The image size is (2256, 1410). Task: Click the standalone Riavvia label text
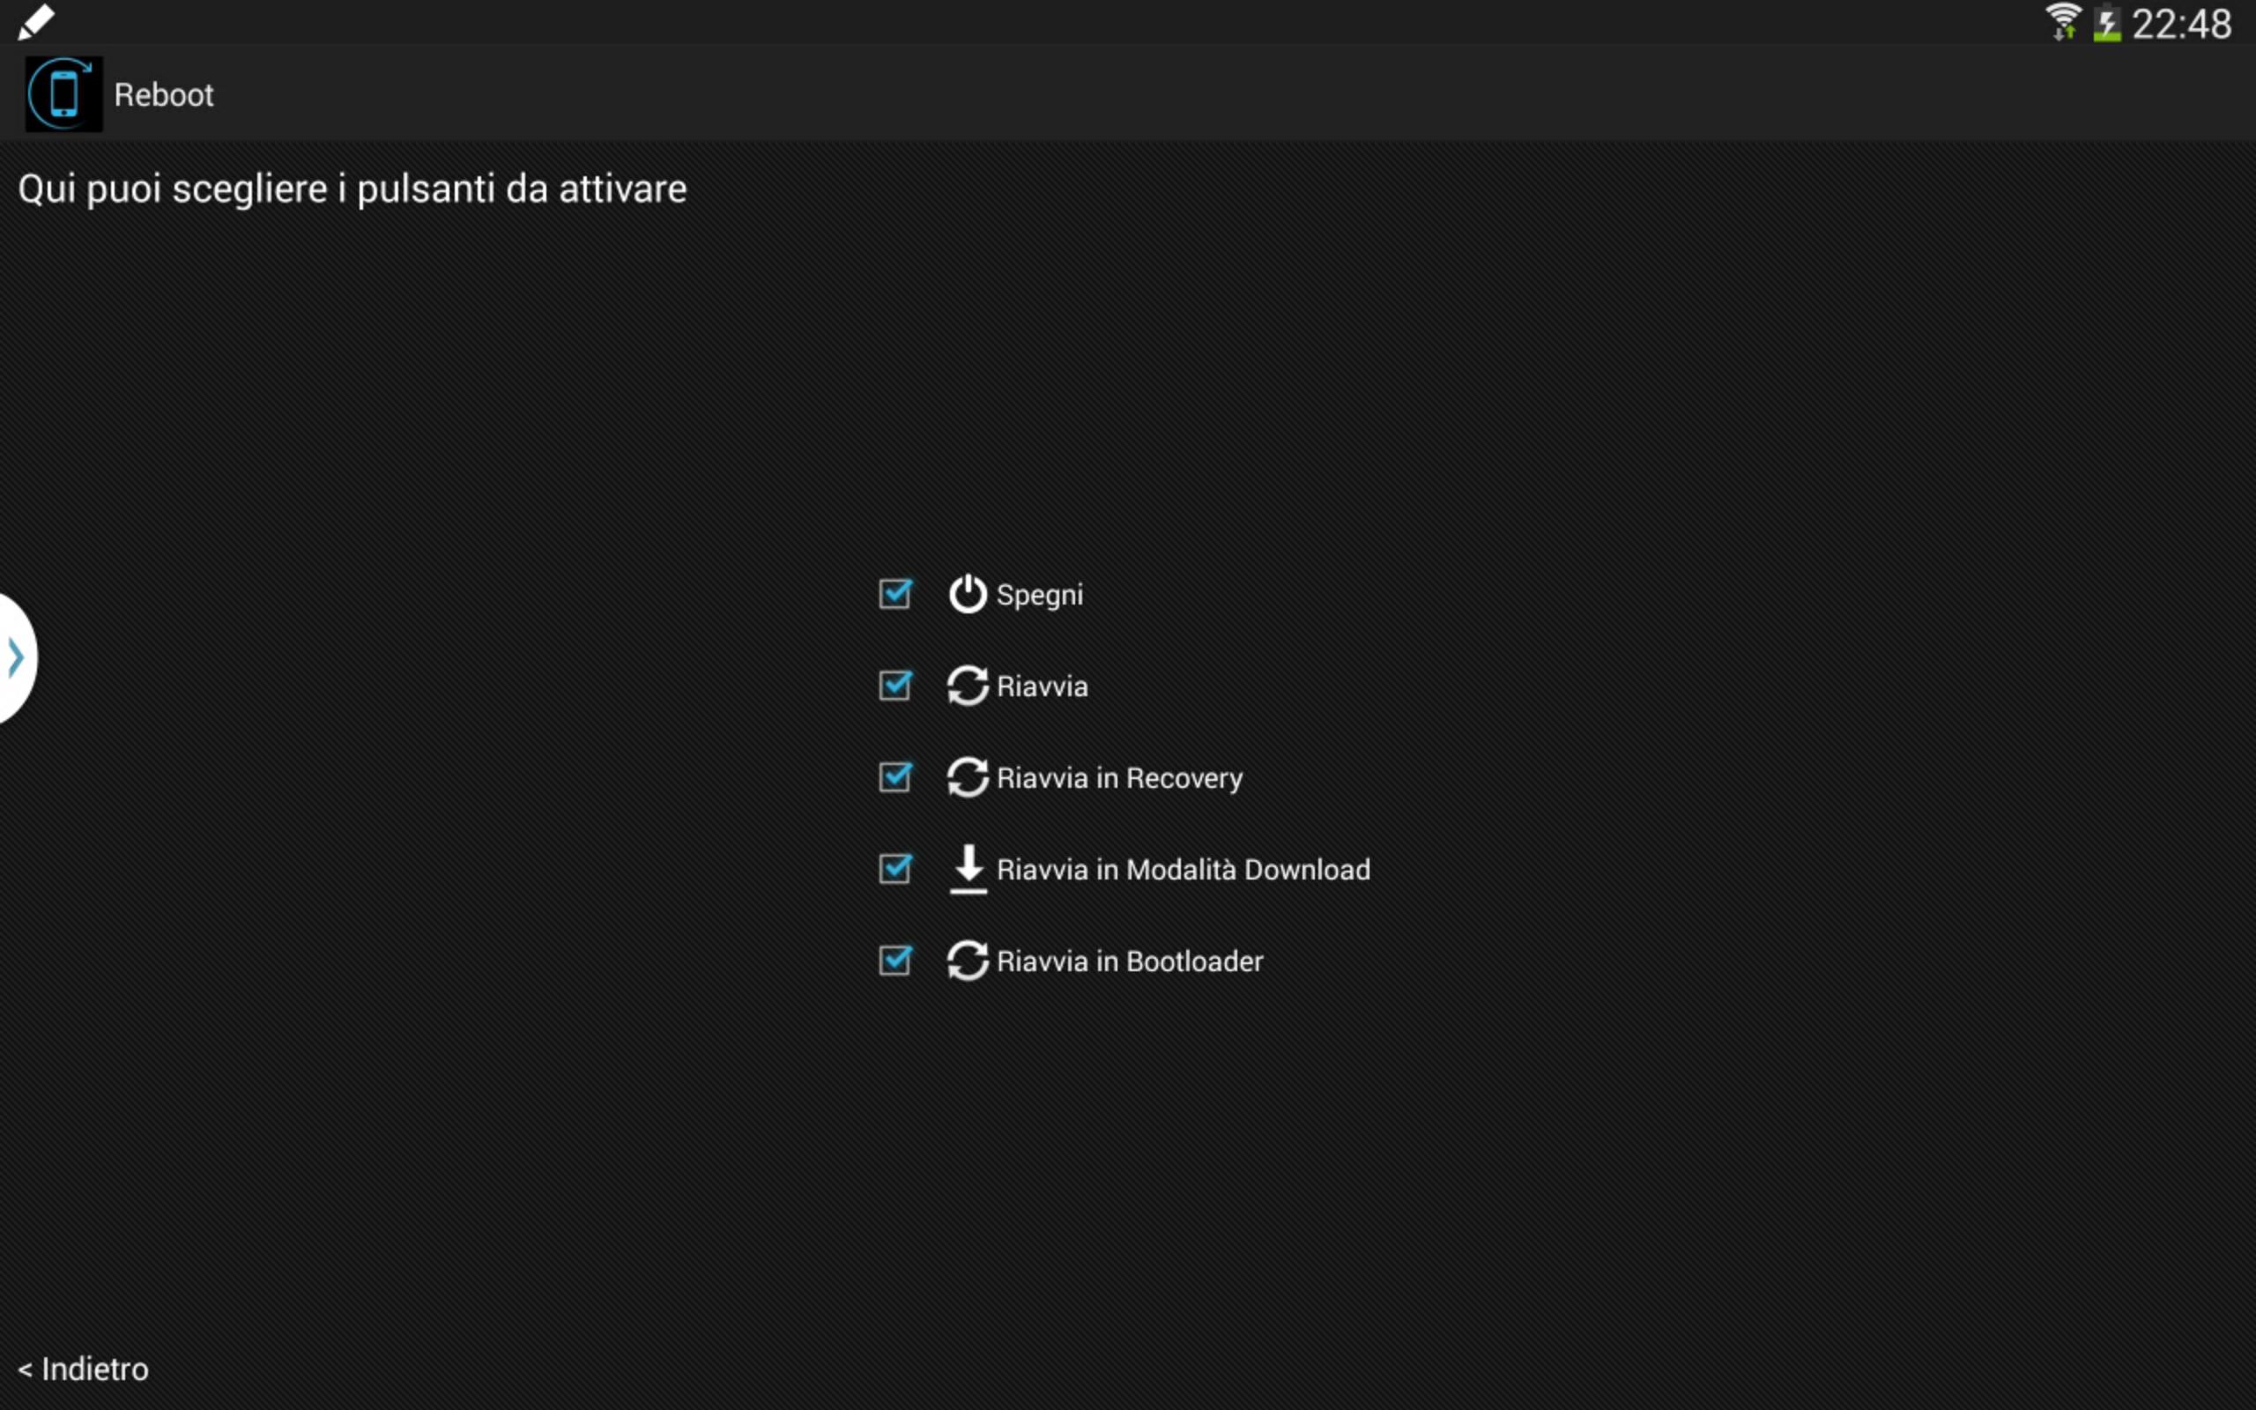[x=1043, y=686]
